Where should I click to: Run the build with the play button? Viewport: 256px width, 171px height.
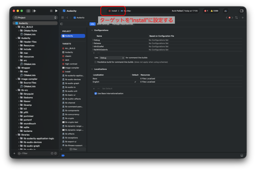(56, 11)
